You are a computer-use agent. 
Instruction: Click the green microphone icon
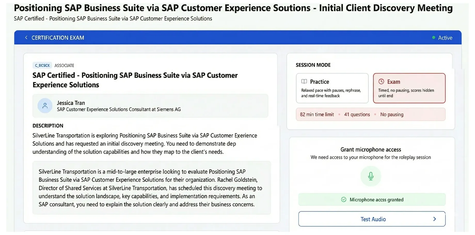(371, 176)
